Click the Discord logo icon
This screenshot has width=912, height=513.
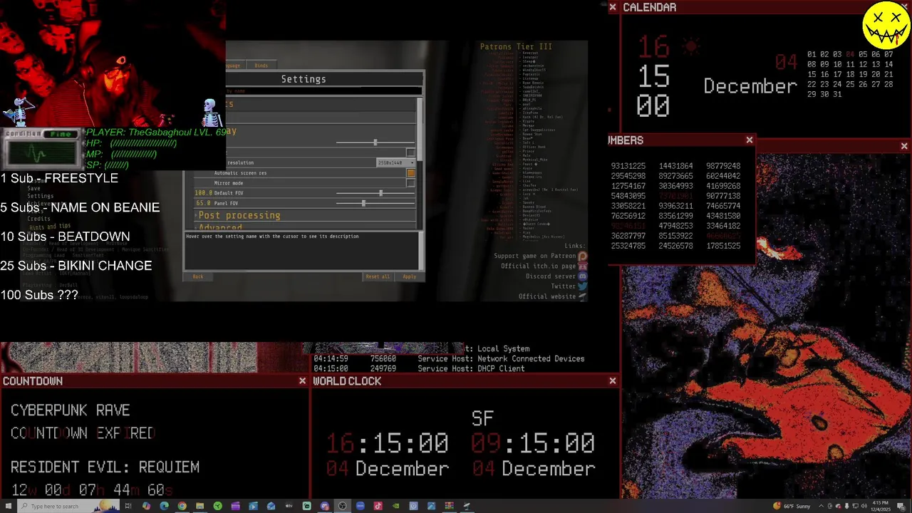583,276
